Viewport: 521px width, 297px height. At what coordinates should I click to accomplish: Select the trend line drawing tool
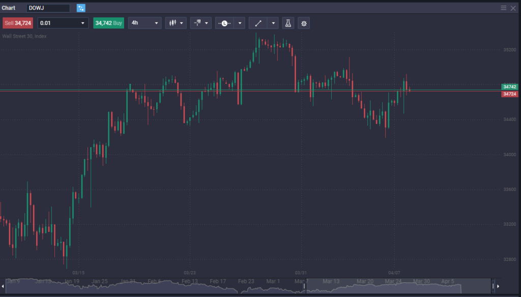click(x=257, y=23)
